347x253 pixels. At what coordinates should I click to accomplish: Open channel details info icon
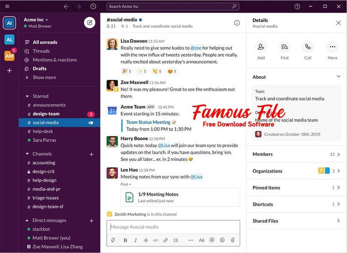click(x=237, y=23)
